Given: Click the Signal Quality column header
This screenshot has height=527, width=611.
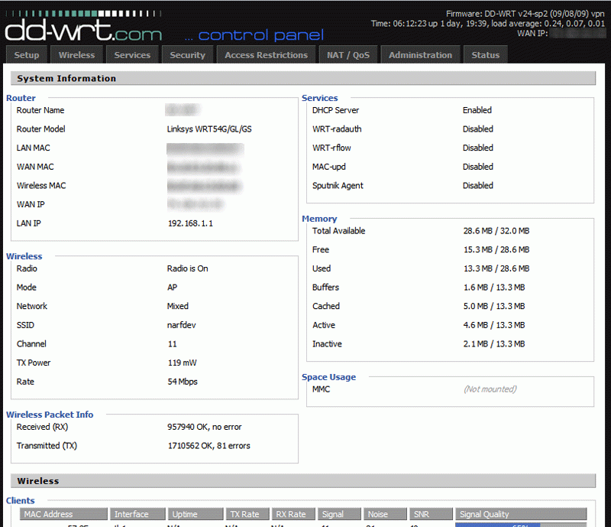Looking at the screenshot, I should click(x=484, y=515).
